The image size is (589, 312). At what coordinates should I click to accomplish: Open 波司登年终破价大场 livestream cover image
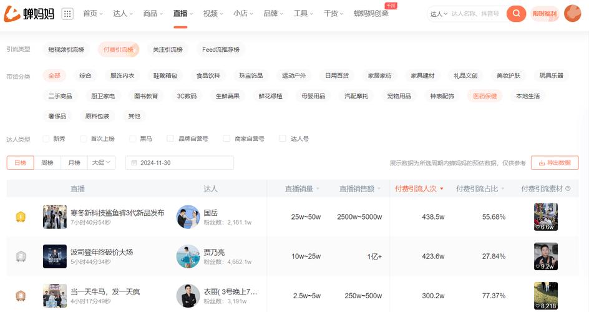55,256
